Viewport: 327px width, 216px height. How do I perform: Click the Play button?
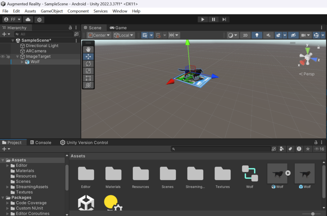point(203,20)
